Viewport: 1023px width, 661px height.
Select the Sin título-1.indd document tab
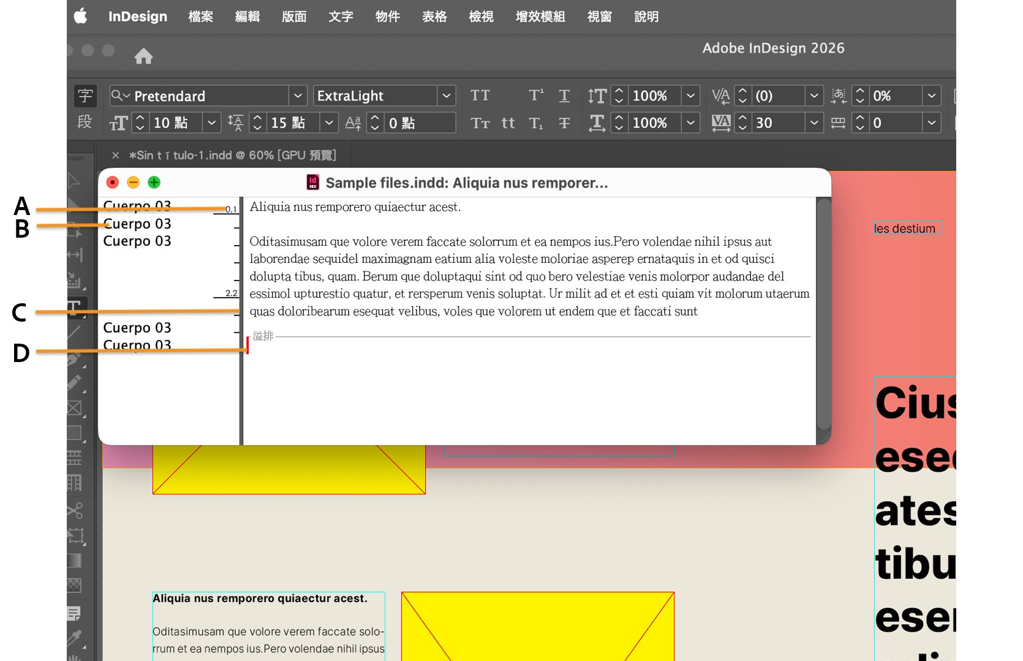click(232, 155)
